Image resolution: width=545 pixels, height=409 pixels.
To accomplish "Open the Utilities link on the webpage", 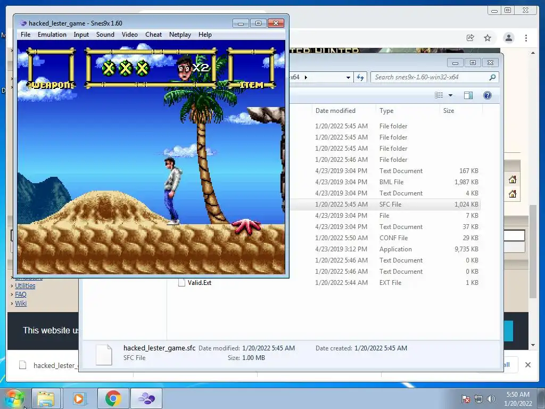I will tap(25, 286).
